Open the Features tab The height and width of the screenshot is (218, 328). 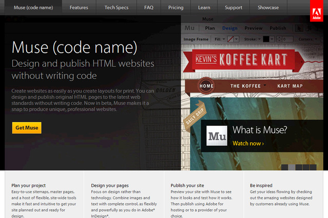[79, 8]
